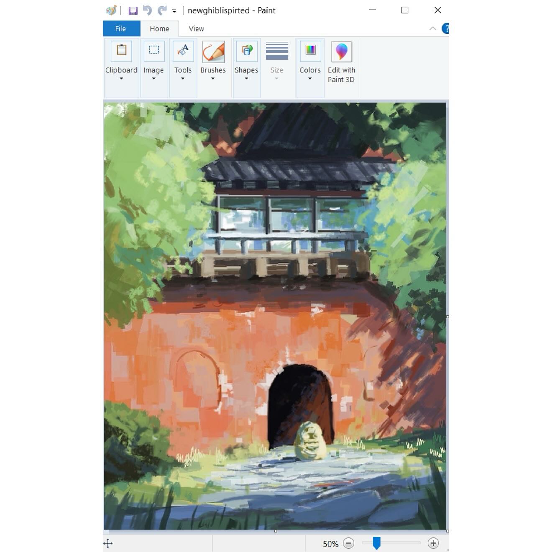The height and width of the screenshot is (552, 552).
Task: Collapse the ribbon with the chevron
Action: pos(433,28)
